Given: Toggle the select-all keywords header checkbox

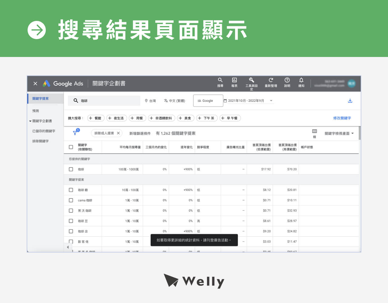Looking at the screenshot, I should click(x=71, y=147).
